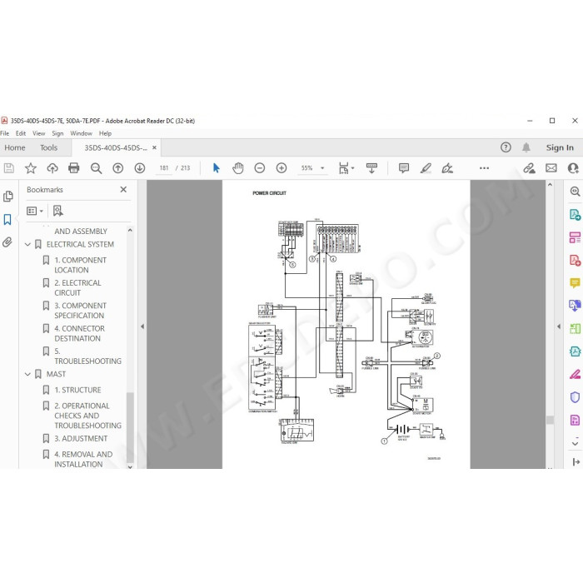583x583 pixels.
Task: Open bookmark 4. REMOVAL AND INSTALLATION
Action: click(83, 459)
